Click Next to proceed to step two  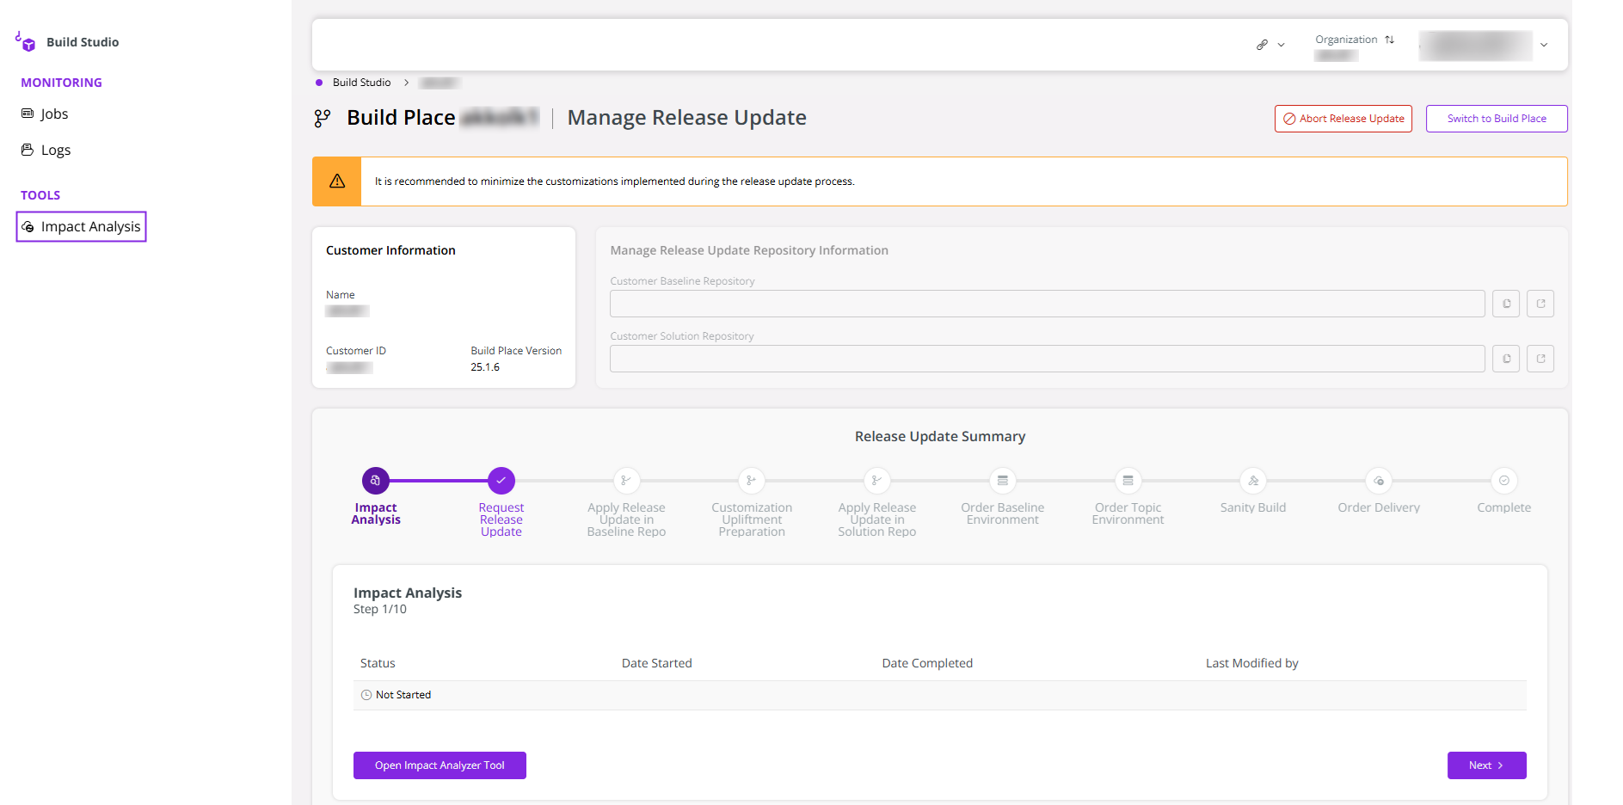[1486, 765]
